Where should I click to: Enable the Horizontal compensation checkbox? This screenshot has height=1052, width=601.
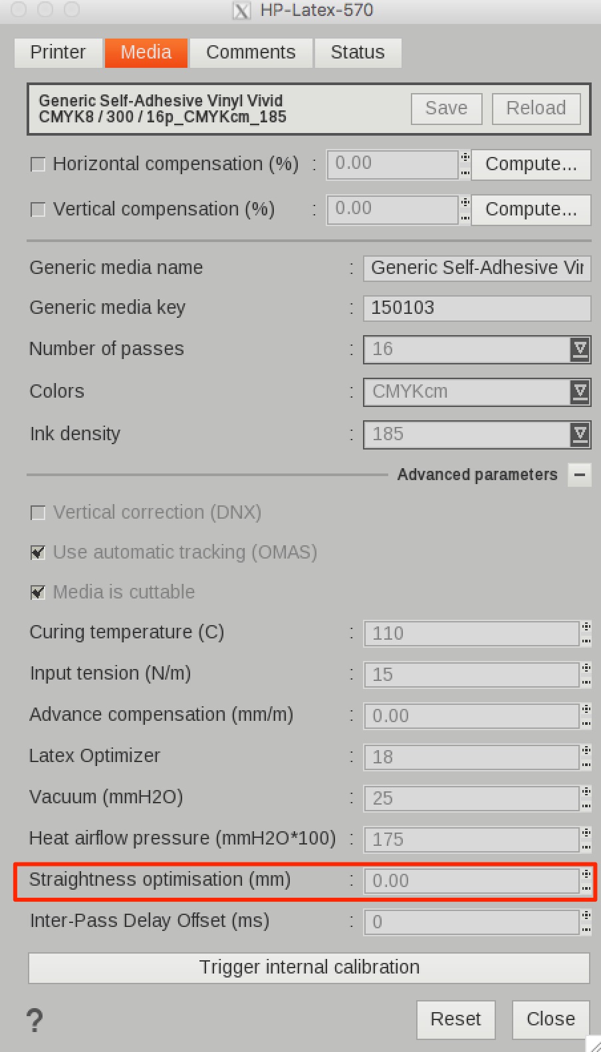(39, 164)
